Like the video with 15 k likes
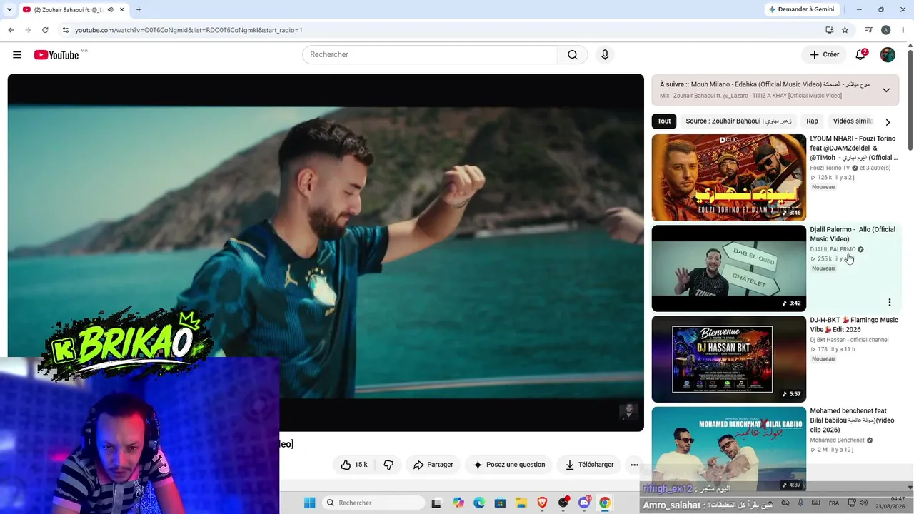The height and width of the screenshot is (514, 914). (354, 465)
